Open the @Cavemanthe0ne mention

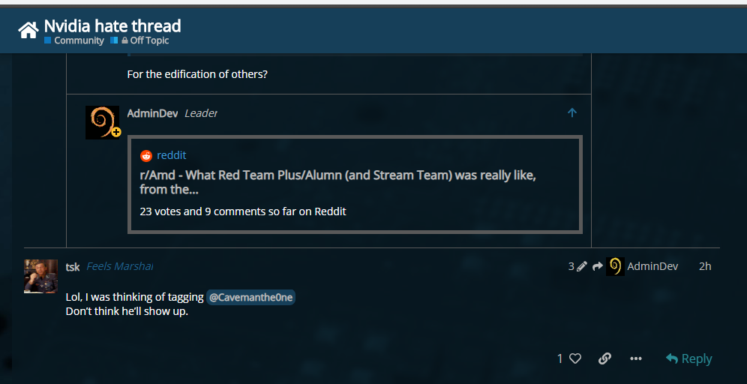(250, 298)
